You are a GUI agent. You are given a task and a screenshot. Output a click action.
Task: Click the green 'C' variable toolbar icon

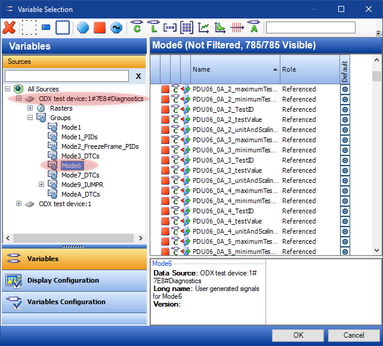(x=137, y=27)
